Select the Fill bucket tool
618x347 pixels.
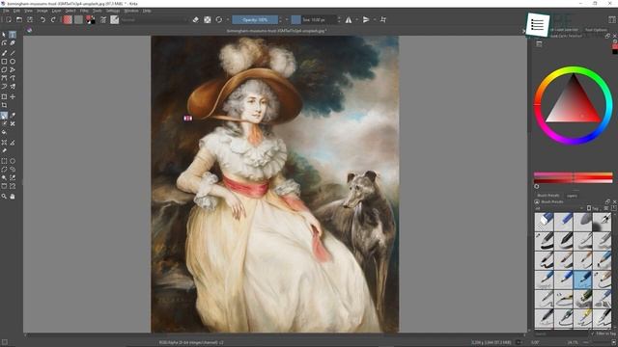click(4, 132)
